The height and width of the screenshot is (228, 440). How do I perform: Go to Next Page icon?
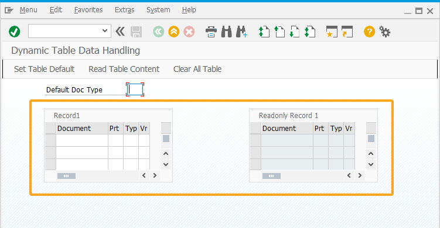pos(294,32)
